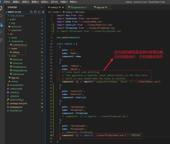Click the HTML icon of index.html
The image size is (170, 144).
point(9,30)
